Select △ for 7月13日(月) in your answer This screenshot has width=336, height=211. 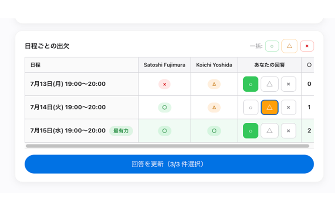pos(269,84)
